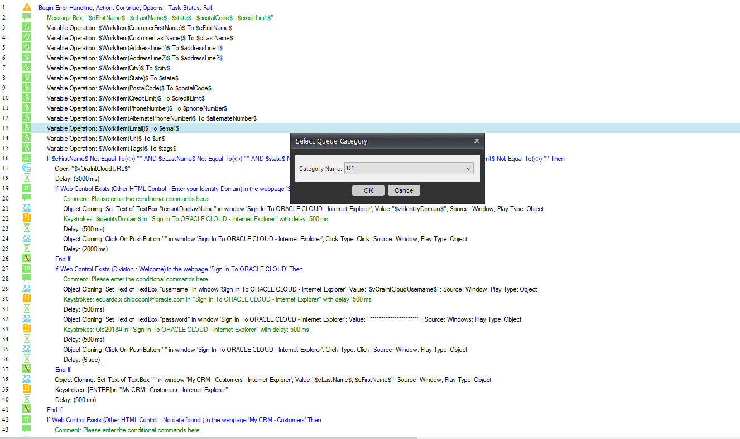Click Cancel in Select Queue Category dialog
The height and width of the screenshot is (439, 740).
click(x=404, y=190)
